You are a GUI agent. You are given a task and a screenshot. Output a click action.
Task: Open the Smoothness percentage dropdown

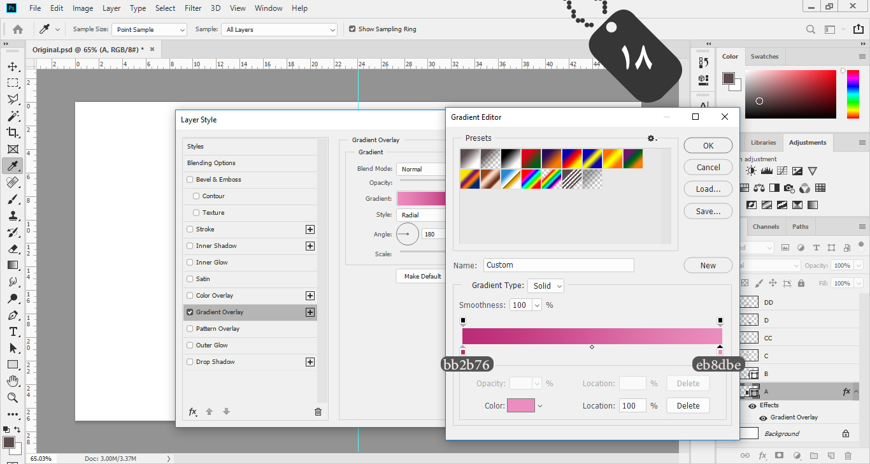click(537, 305)
